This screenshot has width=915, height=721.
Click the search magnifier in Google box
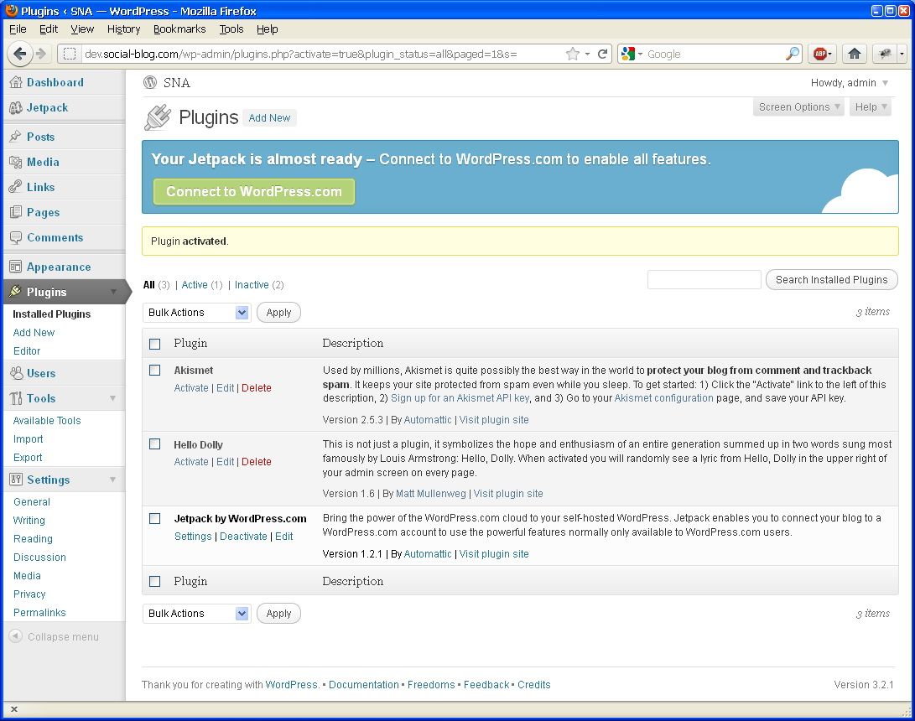pos(792,54)
